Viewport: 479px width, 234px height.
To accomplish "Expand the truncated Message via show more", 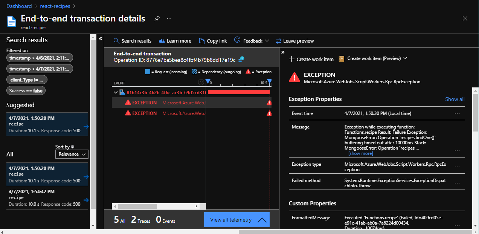I will pos(360,153).
